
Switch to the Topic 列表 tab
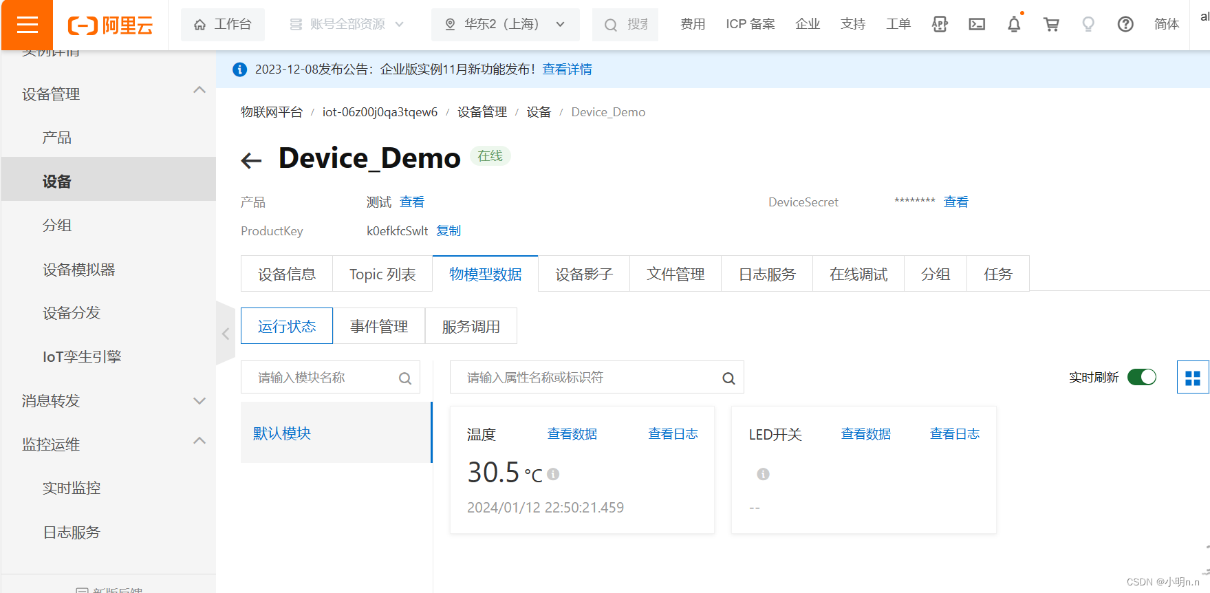point(382,274)
